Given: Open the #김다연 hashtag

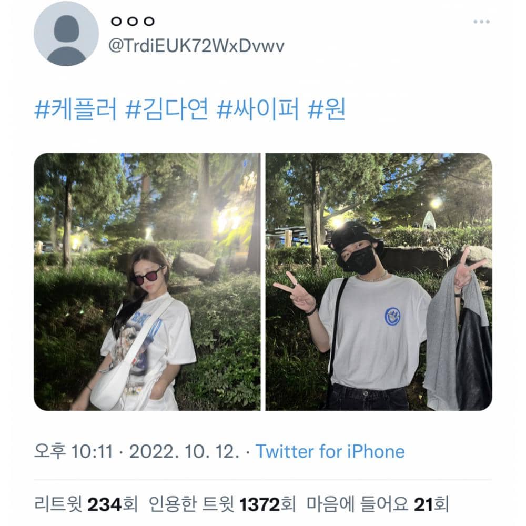Looking at the screenshot, I should pyautogui.click(x=167, y=109).
